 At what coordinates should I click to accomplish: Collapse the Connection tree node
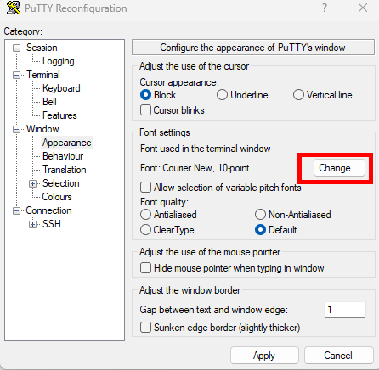click(x=16, y=210)
